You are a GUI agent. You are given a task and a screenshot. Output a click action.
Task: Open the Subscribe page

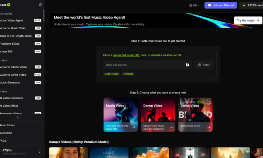click(x=6, y=133)
